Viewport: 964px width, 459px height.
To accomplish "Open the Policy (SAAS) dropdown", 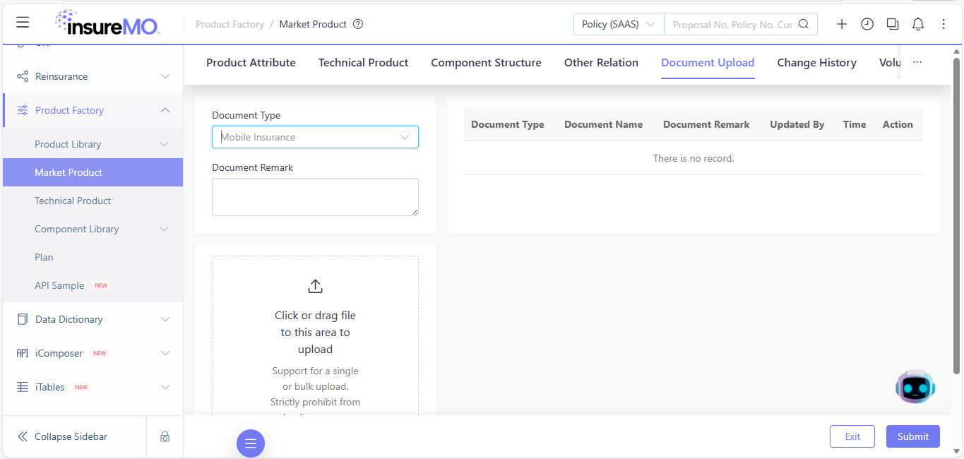I will (619, 24).
